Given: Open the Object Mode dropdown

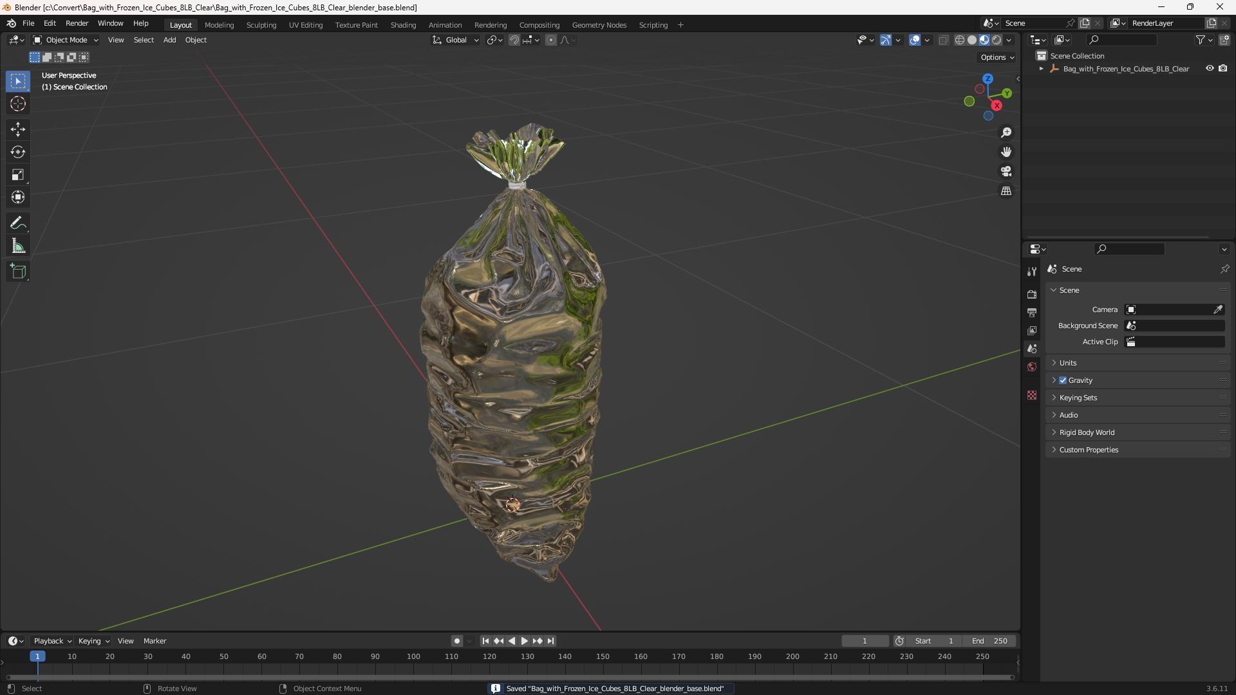Looking at the screenshot, I should [66, 40].
